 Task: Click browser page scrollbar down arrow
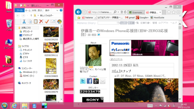[x=180, y=99]
